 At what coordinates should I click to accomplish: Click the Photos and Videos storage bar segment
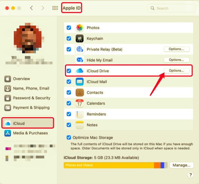click(109, 165)
